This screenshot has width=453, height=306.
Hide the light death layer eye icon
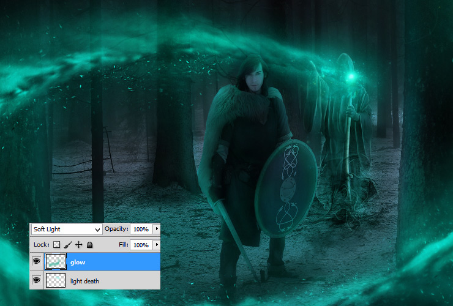coord(36,280)
